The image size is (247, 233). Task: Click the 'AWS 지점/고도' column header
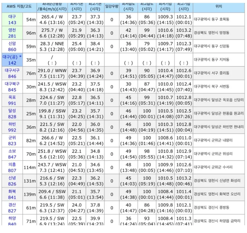[19, 6]
